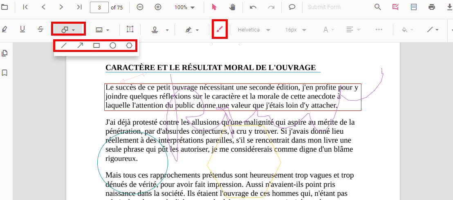Open the stroke color picker
Screen dimensions: 453x200
433,29
